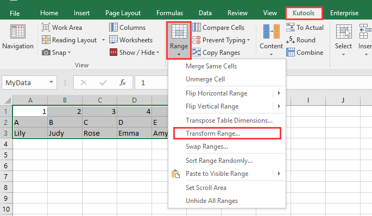Viewport: 372px width, 216px height.
Task: Expand the Paste to Visible Range submenu arrow
Action: pyautogui.click(x=279, y=174)
